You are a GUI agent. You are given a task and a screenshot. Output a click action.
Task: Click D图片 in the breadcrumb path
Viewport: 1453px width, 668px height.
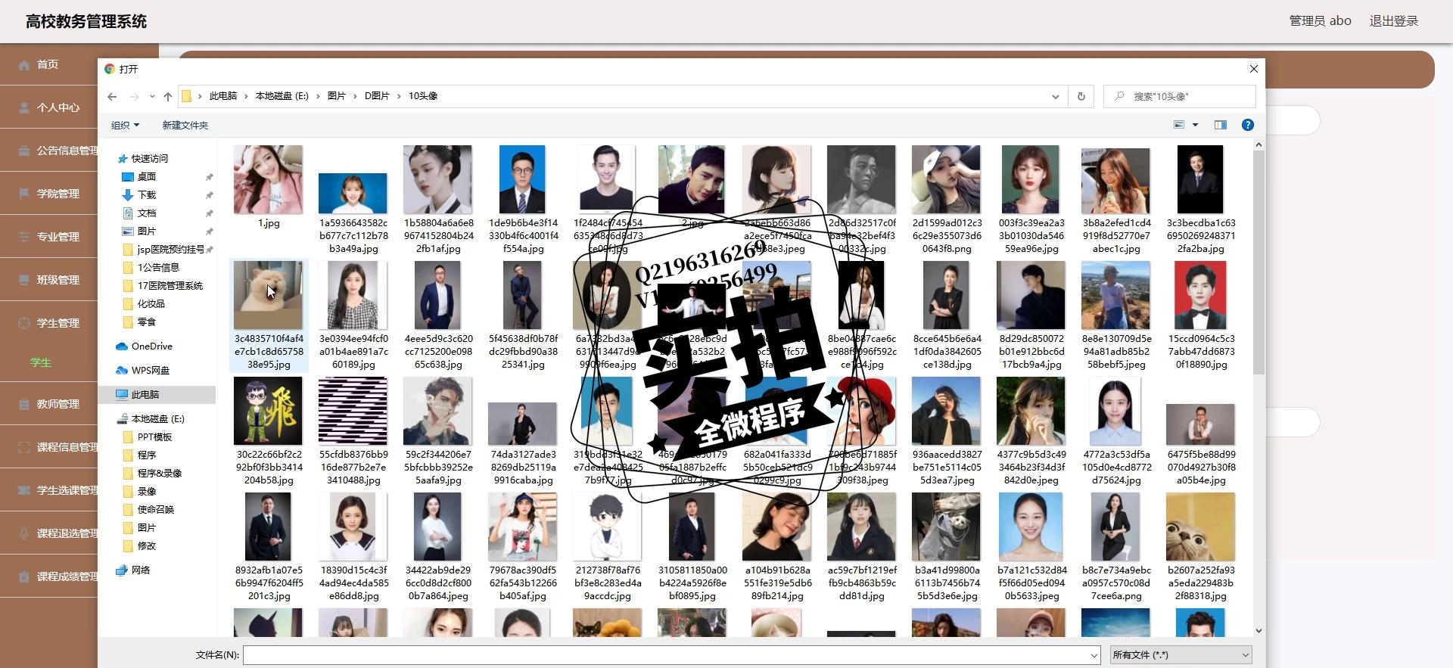point(377,96)
